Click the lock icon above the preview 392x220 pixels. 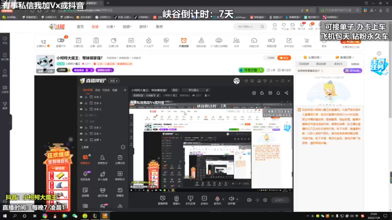pos(262,93)
